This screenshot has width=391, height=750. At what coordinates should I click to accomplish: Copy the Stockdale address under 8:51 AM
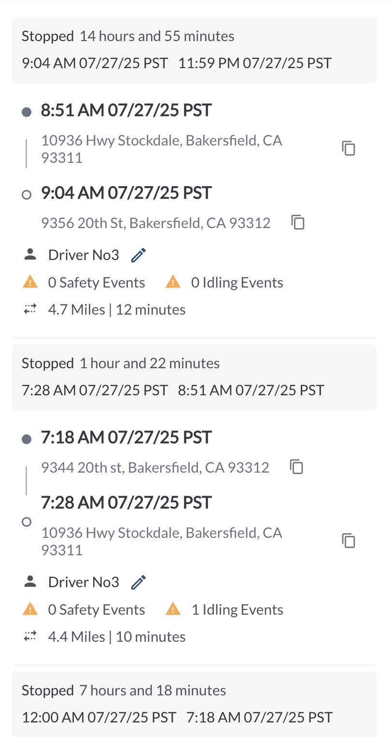(349, 148)
